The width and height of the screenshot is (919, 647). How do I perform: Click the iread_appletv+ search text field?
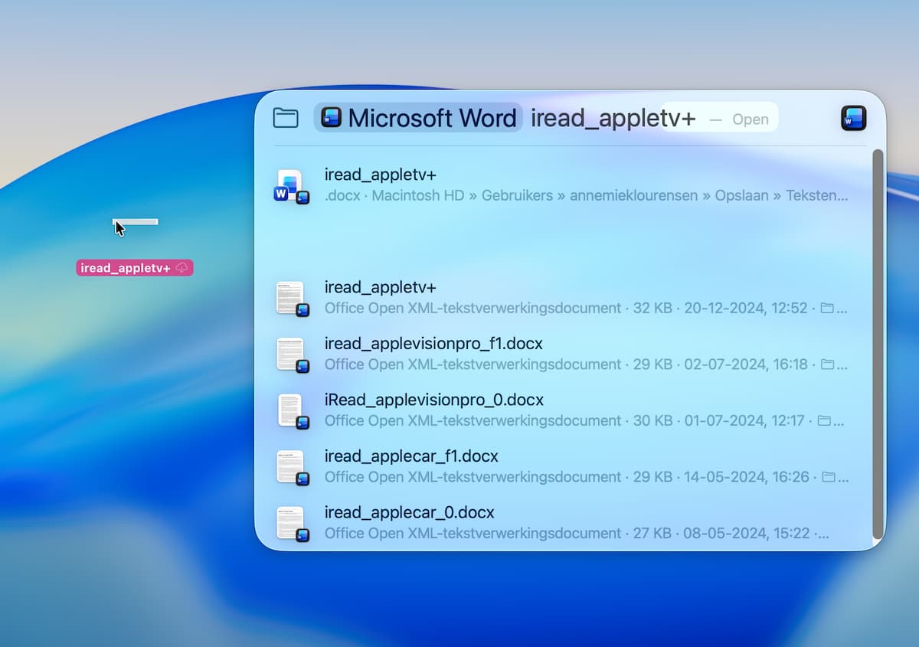point(613,119)
